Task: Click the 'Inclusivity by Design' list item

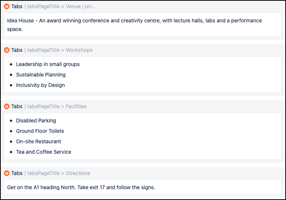Action: point(40,85)
